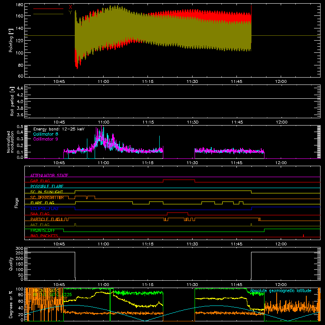Click 11:45 under the Pointing plot
Viewport: 325px width, 325px height.
click(x=236, y=82)
